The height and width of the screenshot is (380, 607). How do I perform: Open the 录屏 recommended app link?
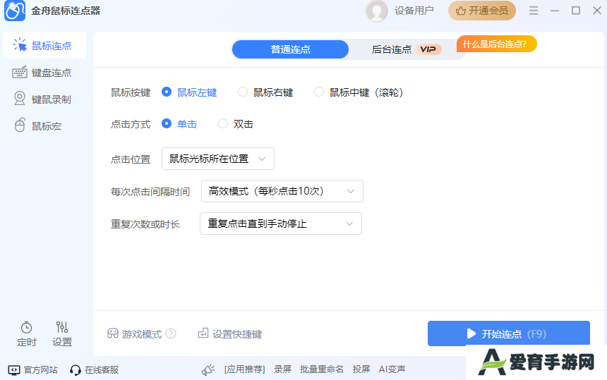click(282, 369)
